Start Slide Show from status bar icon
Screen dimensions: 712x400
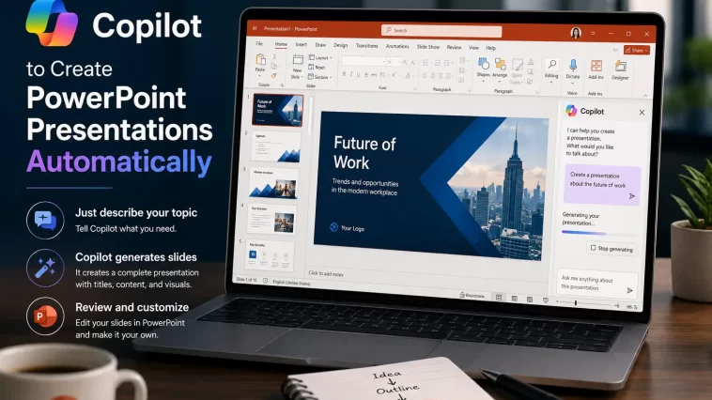(x=546, y=300)
